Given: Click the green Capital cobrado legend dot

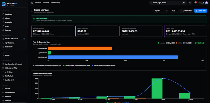Looking at the screenshot, I should click(64, 65).
